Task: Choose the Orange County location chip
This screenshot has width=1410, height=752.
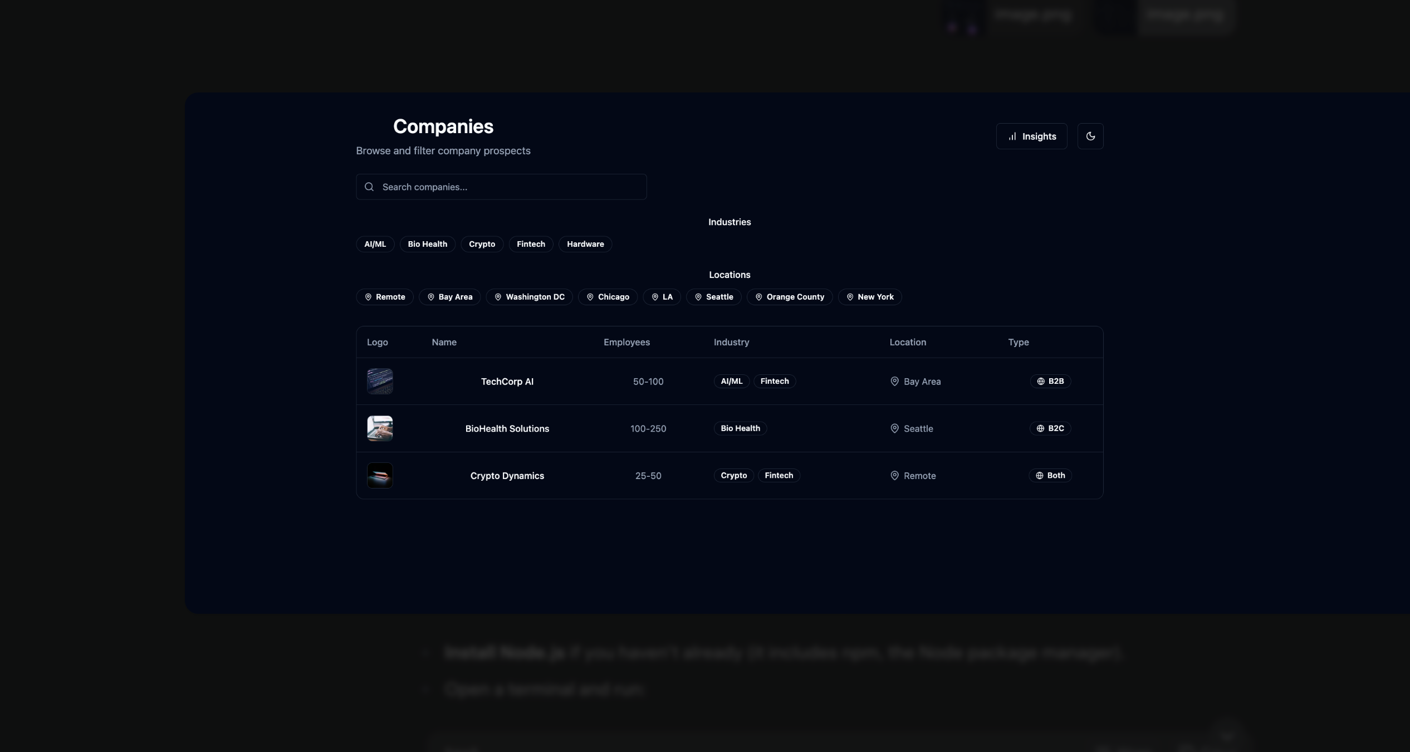Action: pyautogui.click(x=789, y=297)
